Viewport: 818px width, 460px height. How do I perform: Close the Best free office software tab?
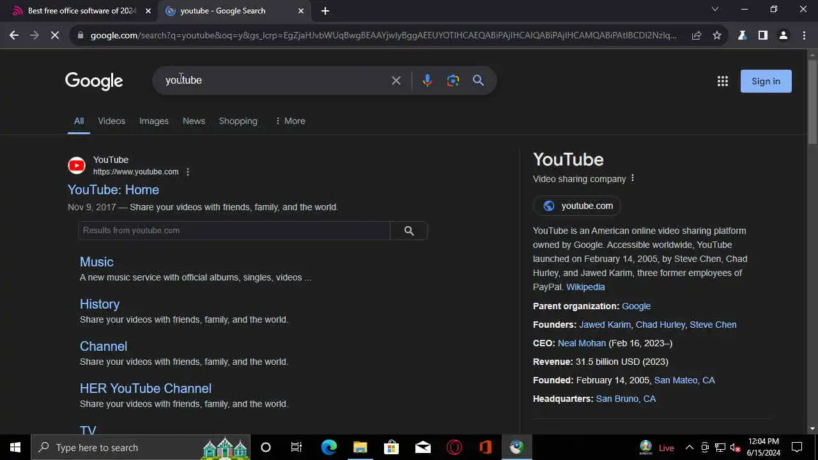point(148,11)
